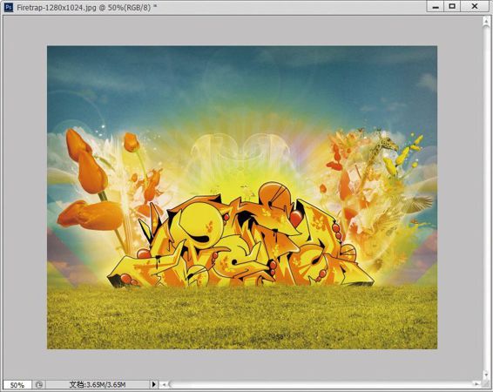Minimize the Firetrap document window
Viewport: 493px width, 392px height.
pos(436,7)
